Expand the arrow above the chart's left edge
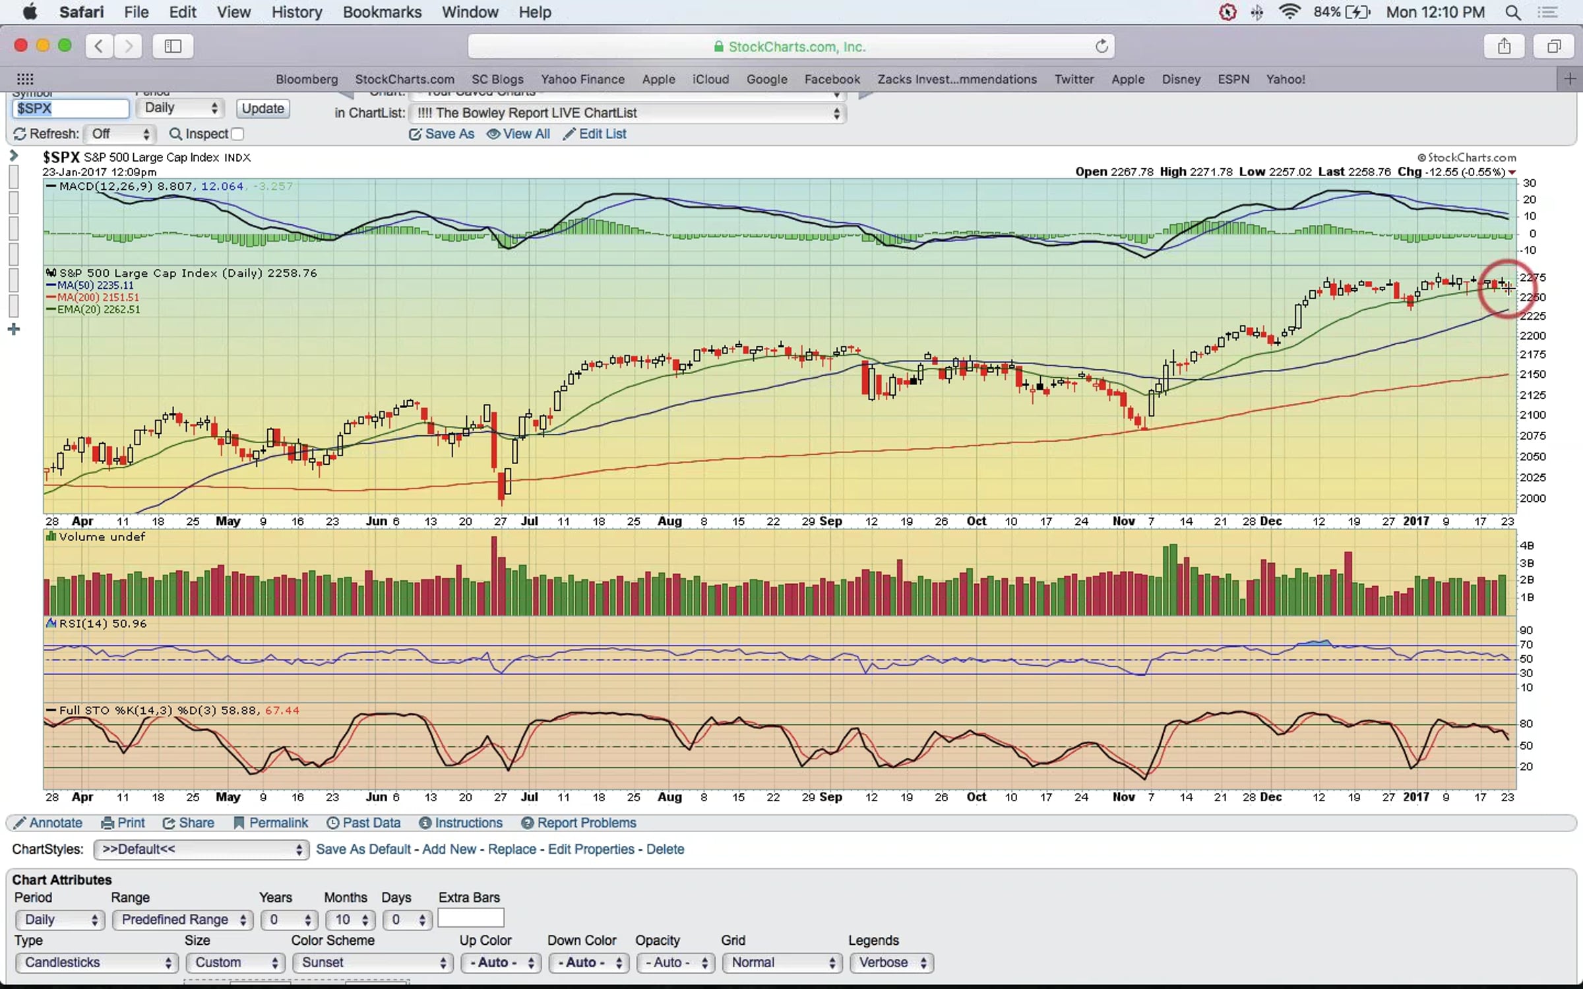Viewport: 1583px width, 989px height. coord(14,156)
